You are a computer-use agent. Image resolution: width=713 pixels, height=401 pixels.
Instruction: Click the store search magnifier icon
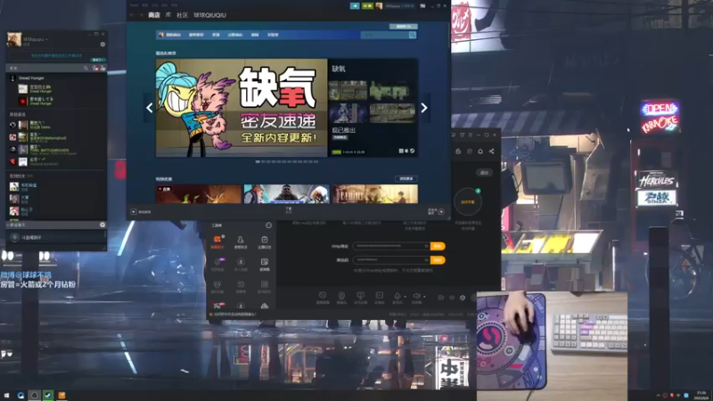(x=413, y=35)
